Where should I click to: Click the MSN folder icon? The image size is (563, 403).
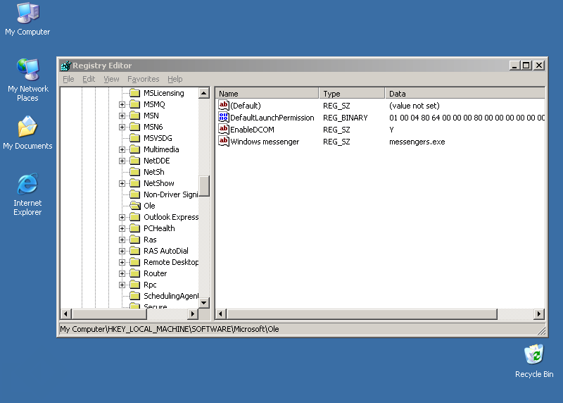coord(134,116)
